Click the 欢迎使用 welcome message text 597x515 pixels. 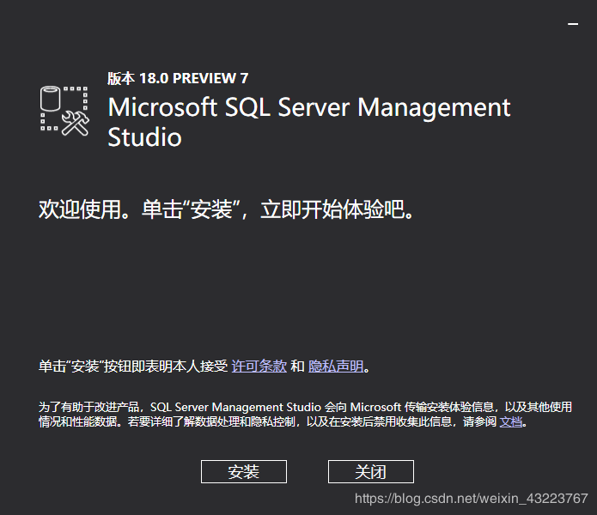pyautogui.click(x=226, y=209)
